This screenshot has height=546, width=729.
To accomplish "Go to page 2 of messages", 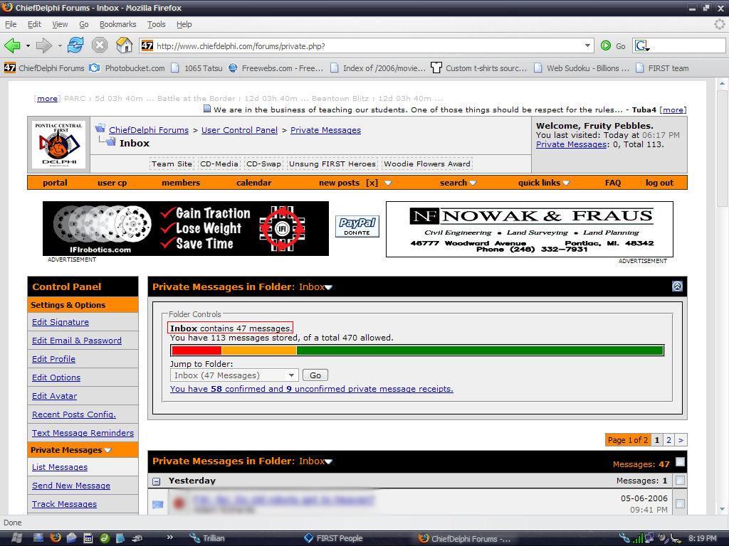I will [x=668, y=439].
